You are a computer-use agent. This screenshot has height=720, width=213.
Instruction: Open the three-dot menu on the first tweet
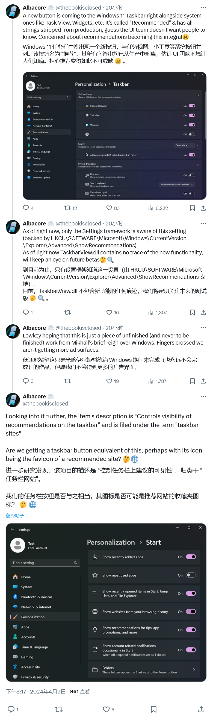click(x=203, y=8)
